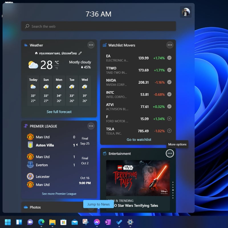The image size is (228, 228).
Task: Open File Explorer from taskbar
Action: point(52,222)
